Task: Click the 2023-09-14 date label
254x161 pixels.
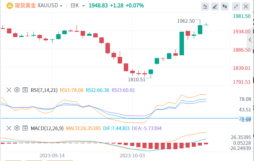Action: click(x=52, y=156)
